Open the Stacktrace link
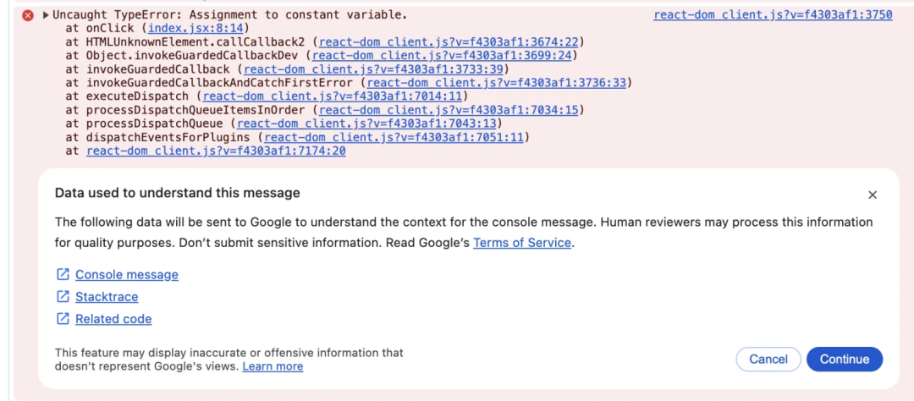914x401 pixels. (107, 297)
